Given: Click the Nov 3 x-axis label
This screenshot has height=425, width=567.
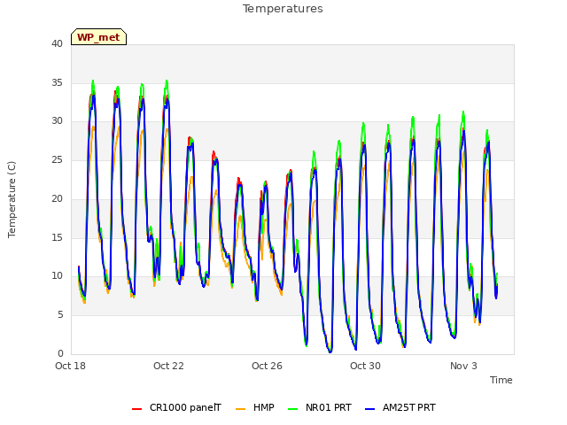Looking at the screenshot, I should (463, 366).
